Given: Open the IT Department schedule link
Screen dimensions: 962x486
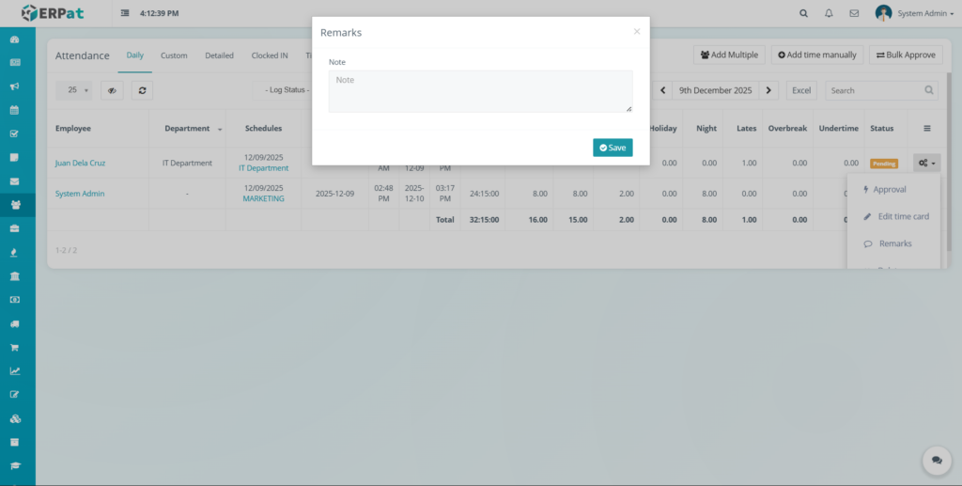Looking at the screenshot, I should 263,168.
